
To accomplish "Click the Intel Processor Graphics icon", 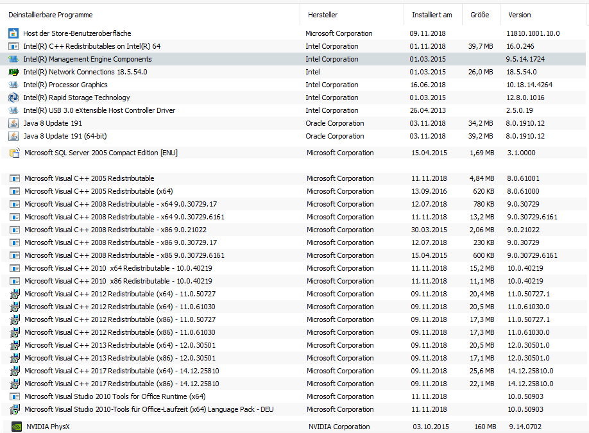I will (13, 85).
